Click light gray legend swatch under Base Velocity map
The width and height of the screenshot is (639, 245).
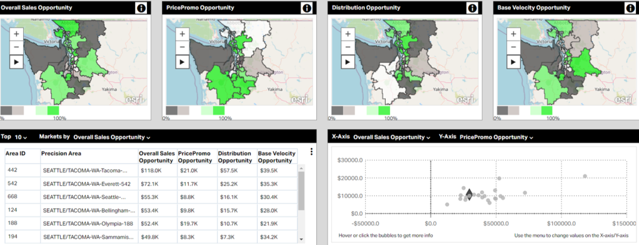click(514, 110)
